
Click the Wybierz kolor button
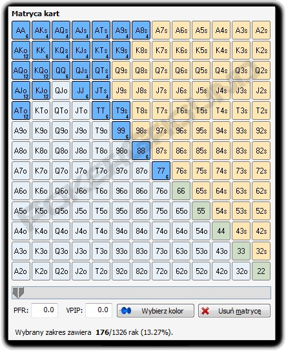pos(156,311)
